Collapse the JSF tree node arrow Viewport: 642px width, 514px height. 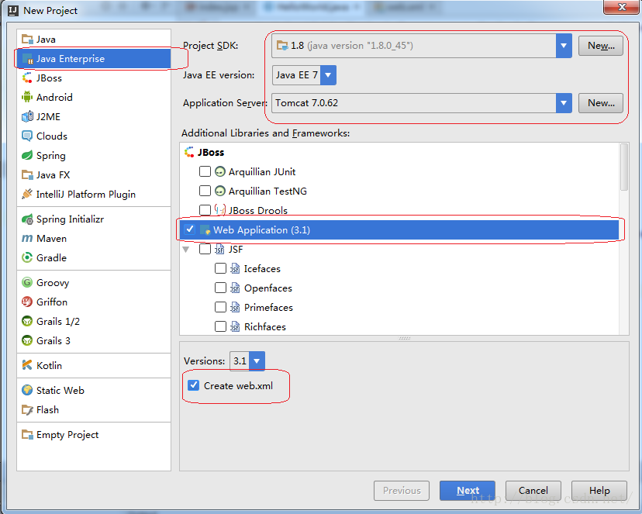click(186, 249)
